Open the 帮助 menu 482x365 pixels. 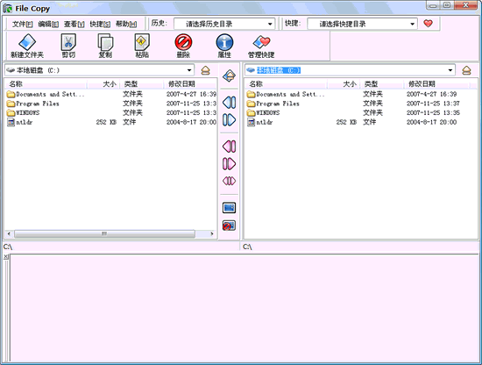(126, 24)
